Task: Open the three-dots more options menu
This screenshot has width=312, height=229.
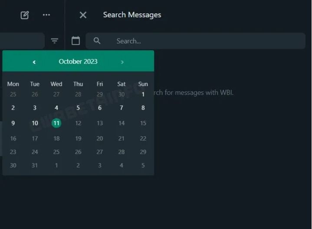Action: pos(46,15)
